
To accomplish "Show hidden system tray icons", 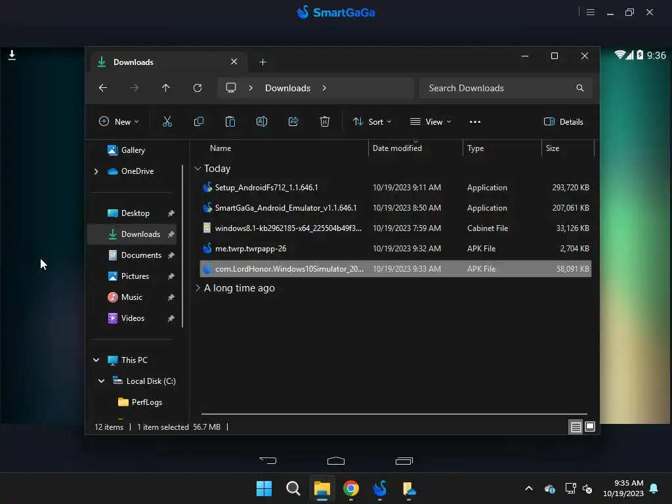I will (x=529, y=488).
